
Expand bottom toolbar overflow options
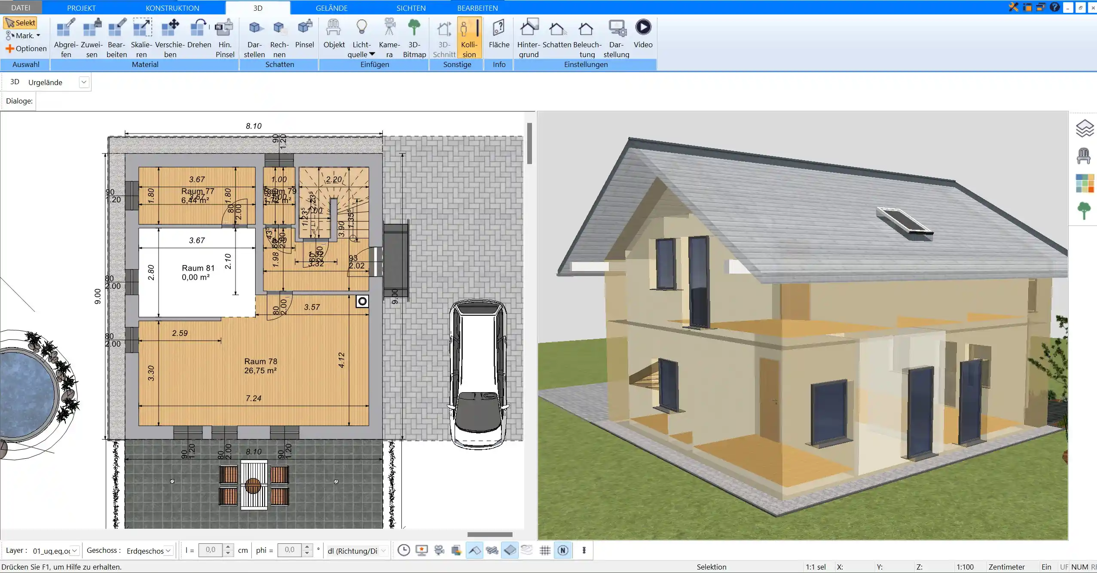584,550
